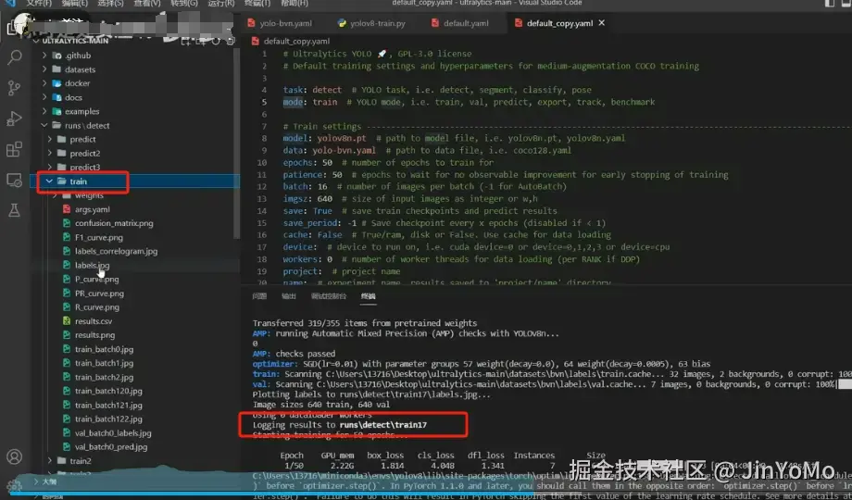
Task: Open the Accounts menu icon
Action: click(15, 456)
